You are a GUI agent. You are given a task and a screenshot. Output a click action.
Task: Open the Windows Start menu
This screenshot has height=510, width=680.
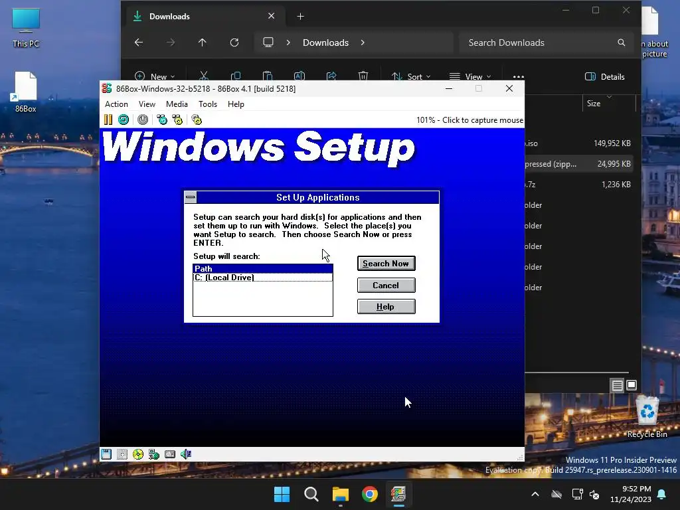pyautogui.click(x=282, y=494)
